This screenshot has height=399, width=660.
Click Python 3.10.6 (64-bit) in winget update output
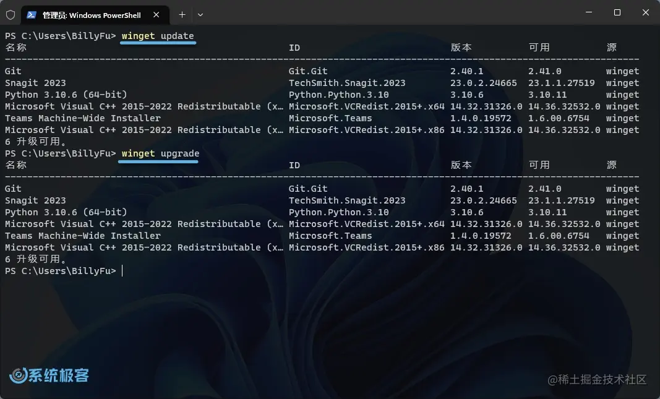[x=66, y=95]
